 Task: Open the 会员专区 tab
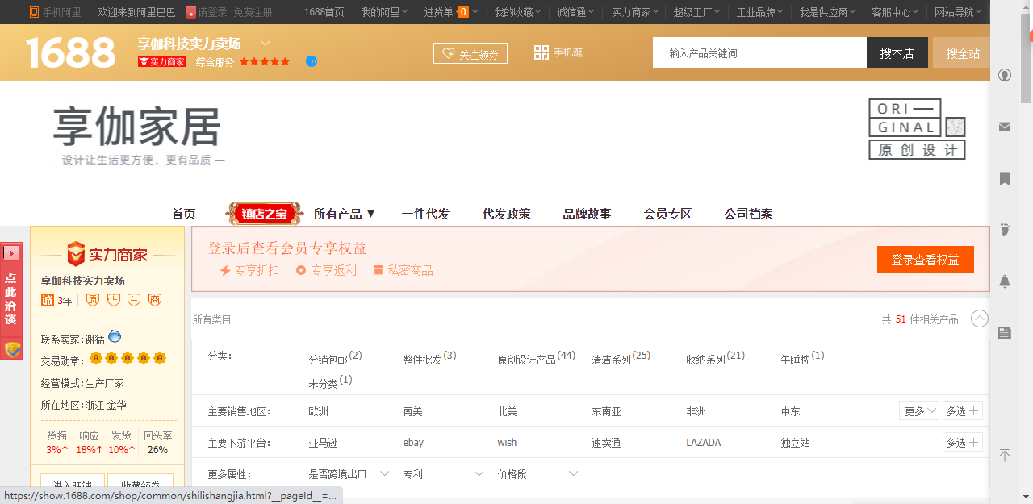[667, 214]
